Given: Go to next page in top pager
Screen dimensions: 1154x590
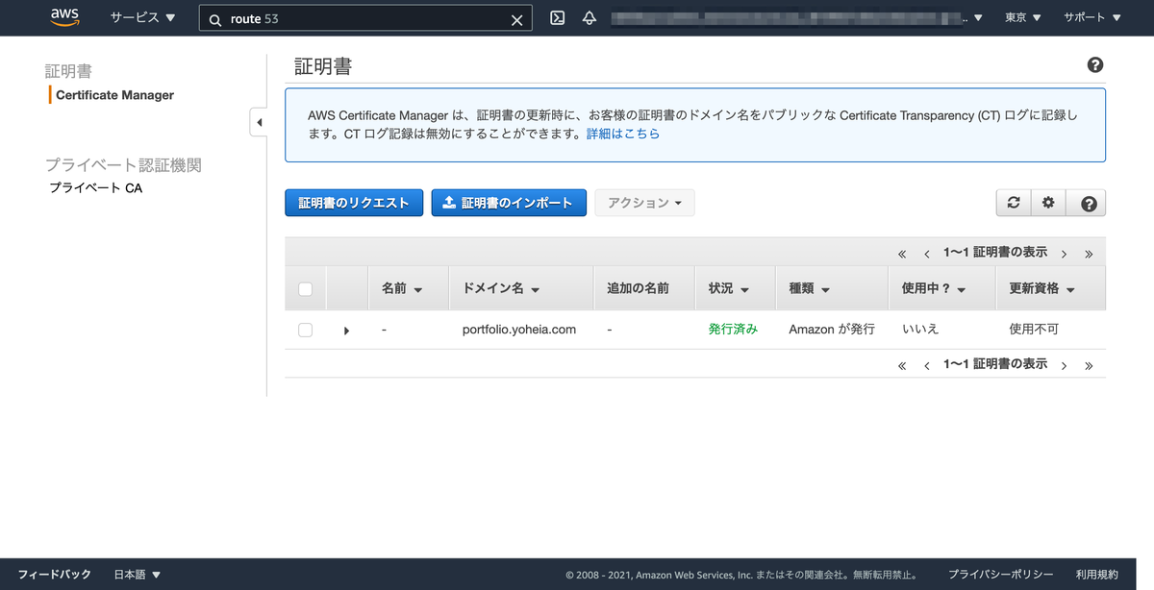Looking at the screenshot, I should pyautogui.click(x=1065, y=254).
